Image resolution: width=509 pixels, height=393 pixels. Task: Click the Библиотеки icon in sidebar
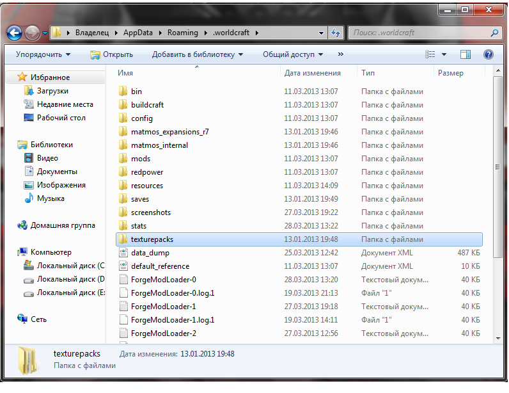(22, 144)
